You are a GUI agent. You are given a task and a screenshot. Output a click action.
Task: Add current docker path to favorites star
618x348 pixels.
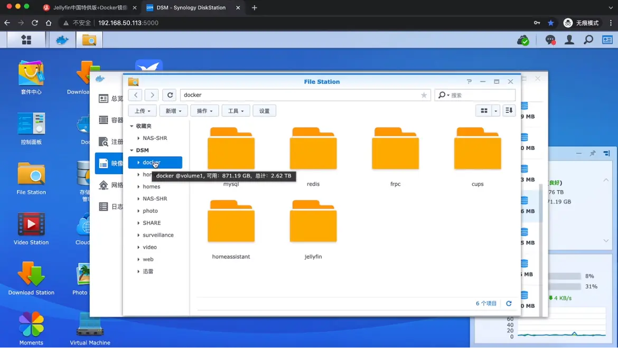[424, 95]
